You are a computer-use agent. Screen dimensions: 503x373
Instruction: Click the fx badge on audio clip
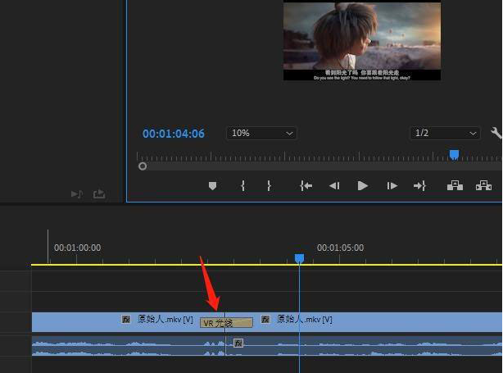pyautogui.click(x=238, y=343)
